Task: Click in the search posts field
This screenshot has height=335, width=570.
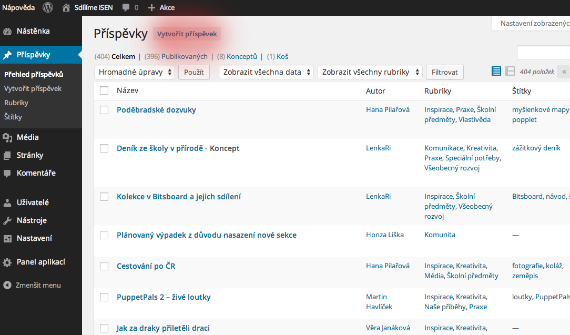Action: [544, 53]
